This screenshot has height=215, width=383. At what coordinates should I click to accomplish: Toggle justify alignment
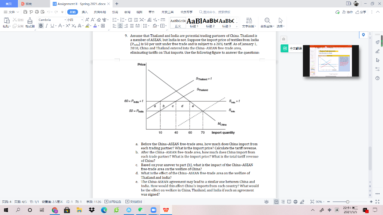(132, 26)
